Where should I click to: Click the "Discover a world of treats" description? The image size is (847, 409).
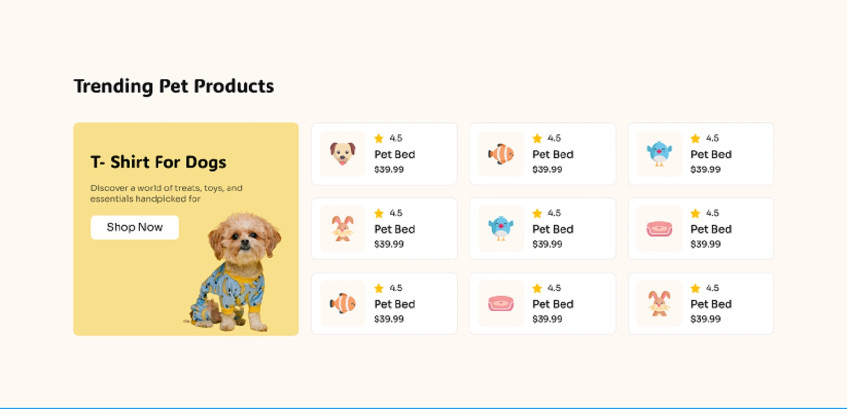166,193
